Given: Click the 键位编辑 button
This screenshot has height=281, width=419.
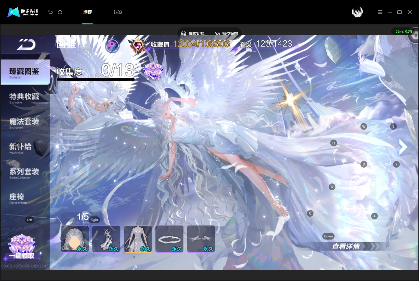Looking at the screenshot, I should tap(227, 34).
